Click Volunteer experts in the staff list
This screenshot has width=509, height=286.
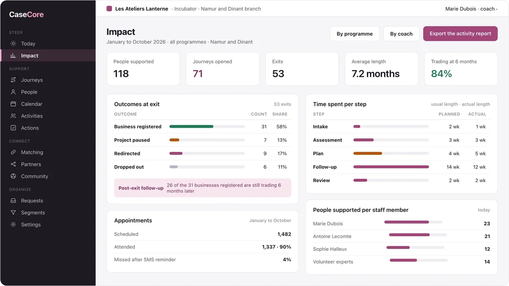[x=333, y=262]
